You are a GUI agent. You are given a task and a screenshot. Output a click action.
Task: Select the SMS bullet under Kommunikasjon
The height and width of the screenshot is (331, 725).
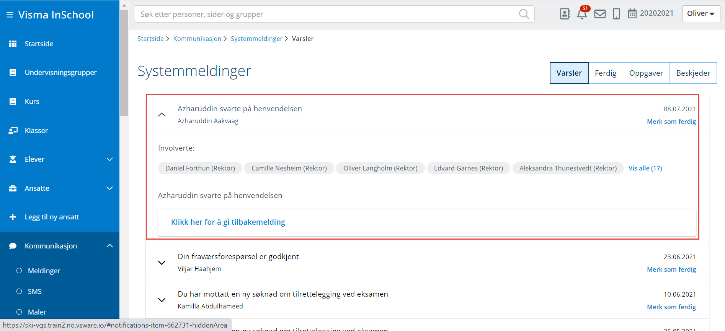[x=19, y=291]
